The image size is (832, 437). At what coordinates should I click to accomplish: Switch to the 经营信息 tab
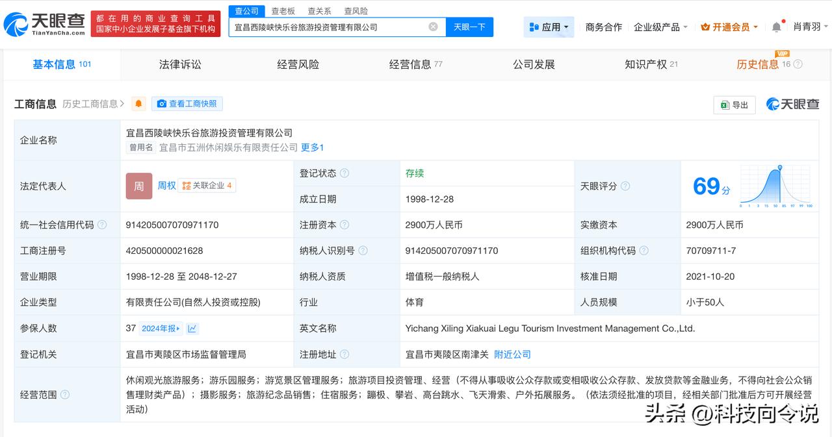tap(416, 64)
